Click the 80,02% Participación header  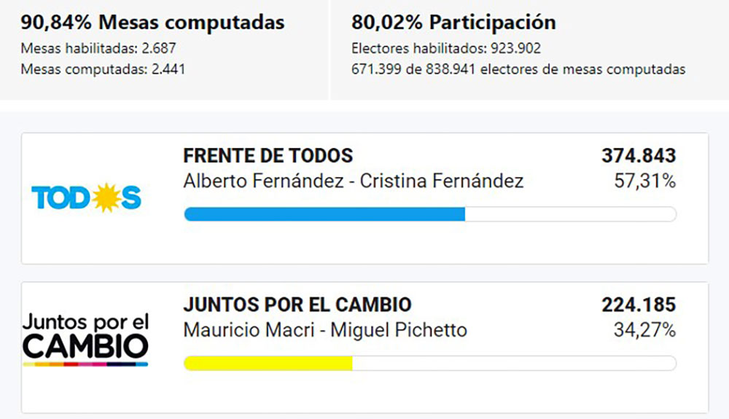point(453,23)
